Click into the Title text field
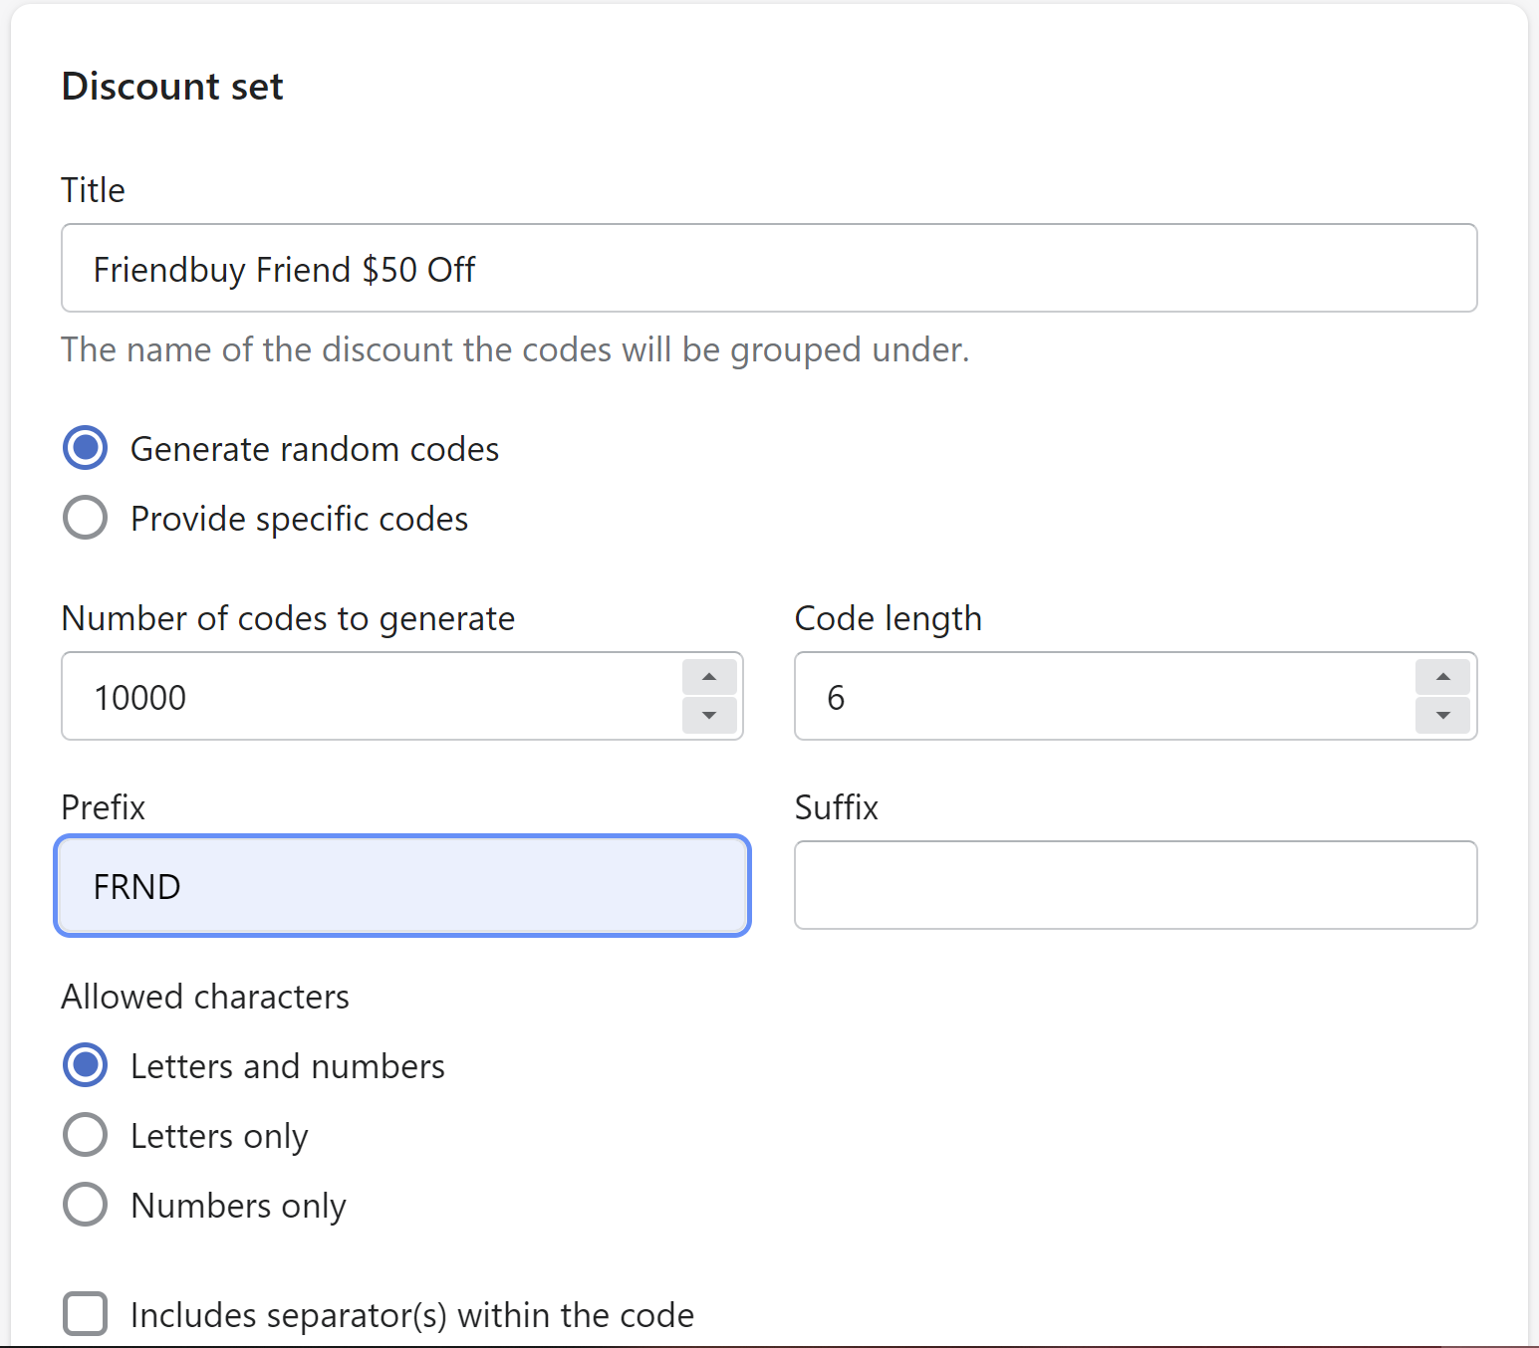1539x1348 pixels. click(x=768, y=269)
